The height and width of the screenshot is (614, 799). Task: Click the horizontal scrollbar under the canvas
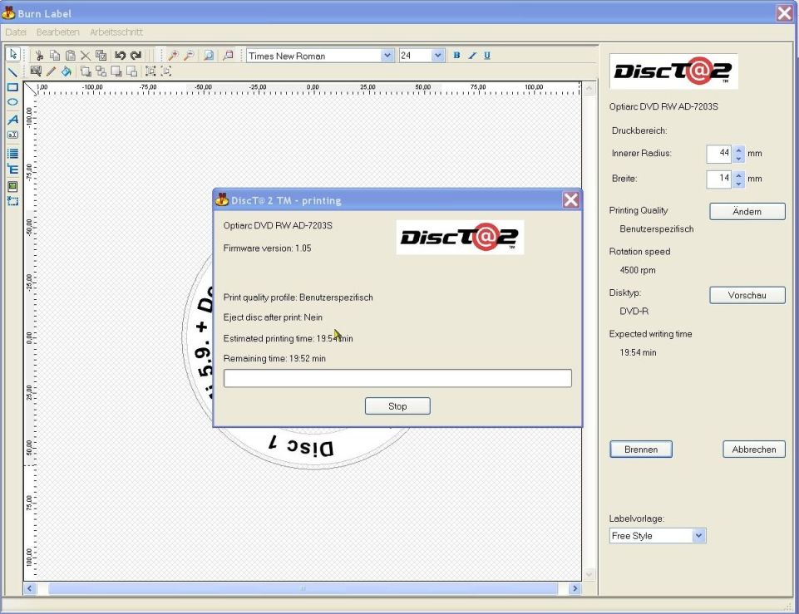tap(303, 588)
